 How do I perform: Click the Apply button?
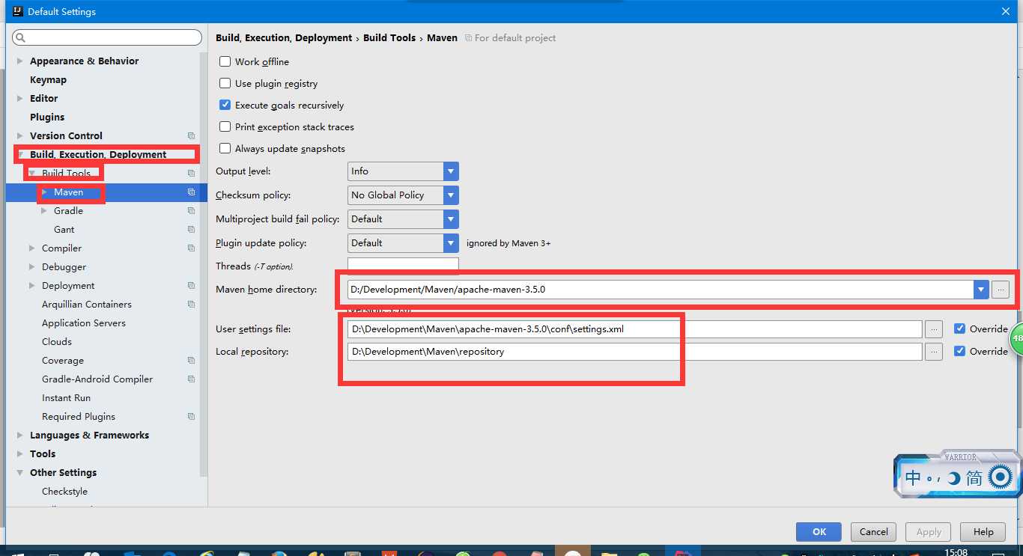coord(929,531)
